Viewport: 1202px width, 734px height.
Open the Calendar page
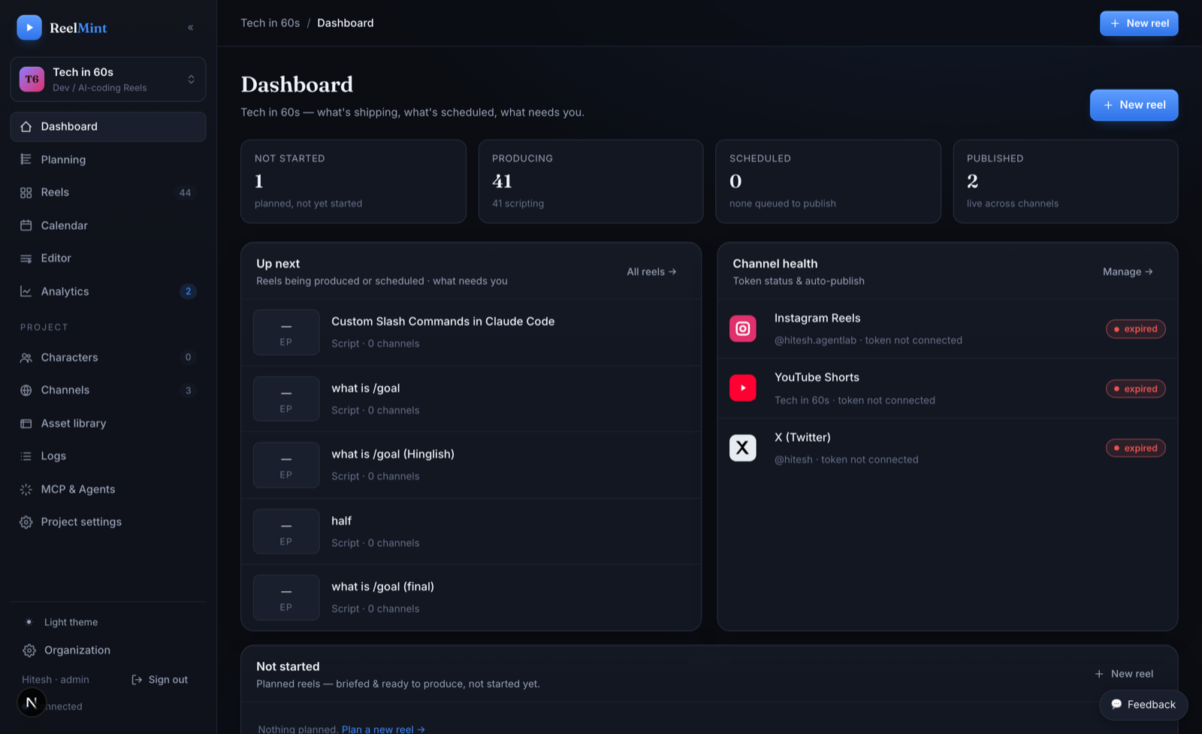[x=108, y=225]
